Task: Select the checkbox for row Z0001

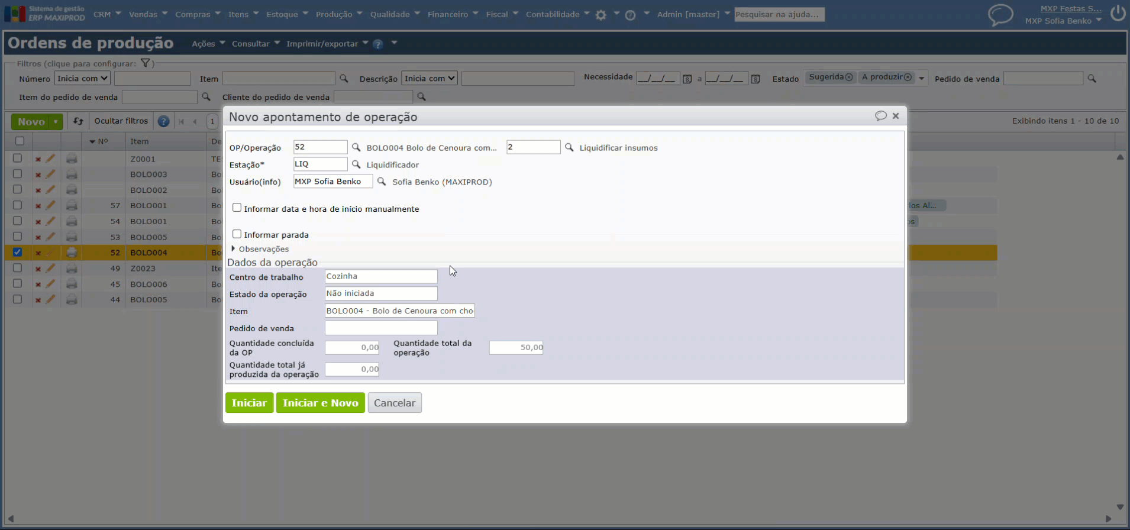Action: 17,158
